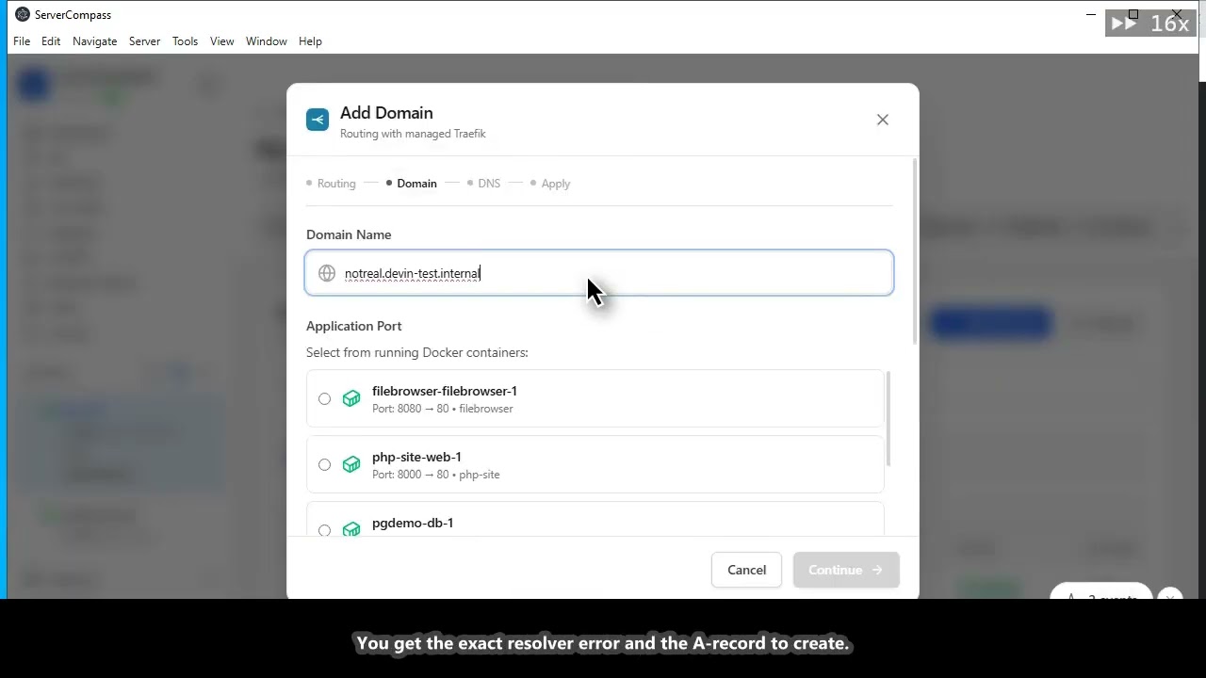Click the pgdemo-db-1 container cube icon
The width and height of the screenshot is (1206, 678).
[351, 529]
